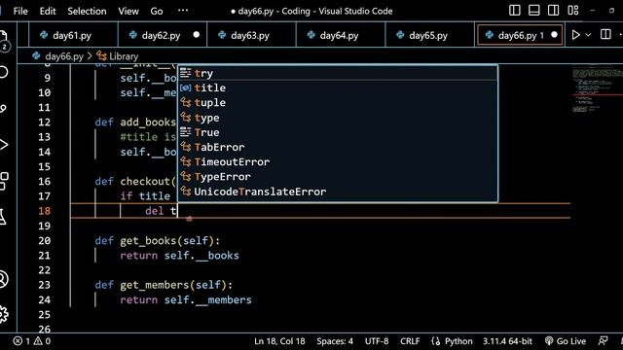Close day66.py via its unsaved dot
The width and height of the screenshot is (623, 350).
coord(554,35)
